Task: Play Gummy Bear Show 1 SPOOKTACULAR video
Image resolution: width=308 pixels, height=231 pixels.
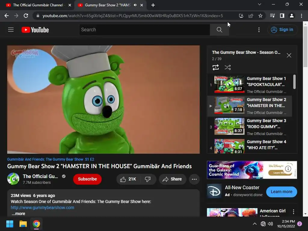Action: [250, 85]
